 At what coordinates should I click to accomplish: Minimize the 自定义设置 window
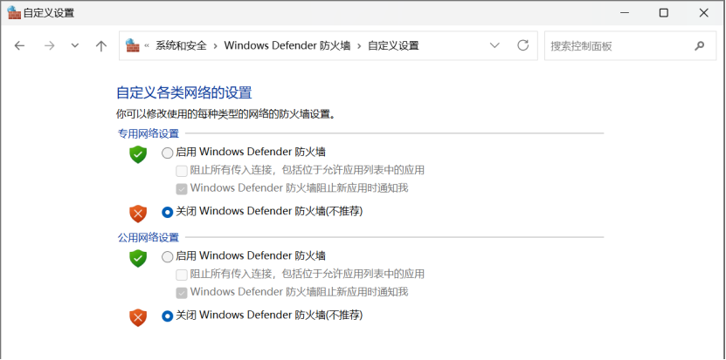(x=623, y=13)
